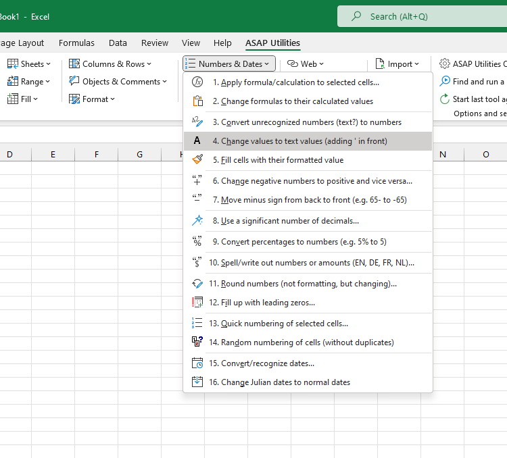Click the dollar icon for Spell out numbers

[197, 262]
